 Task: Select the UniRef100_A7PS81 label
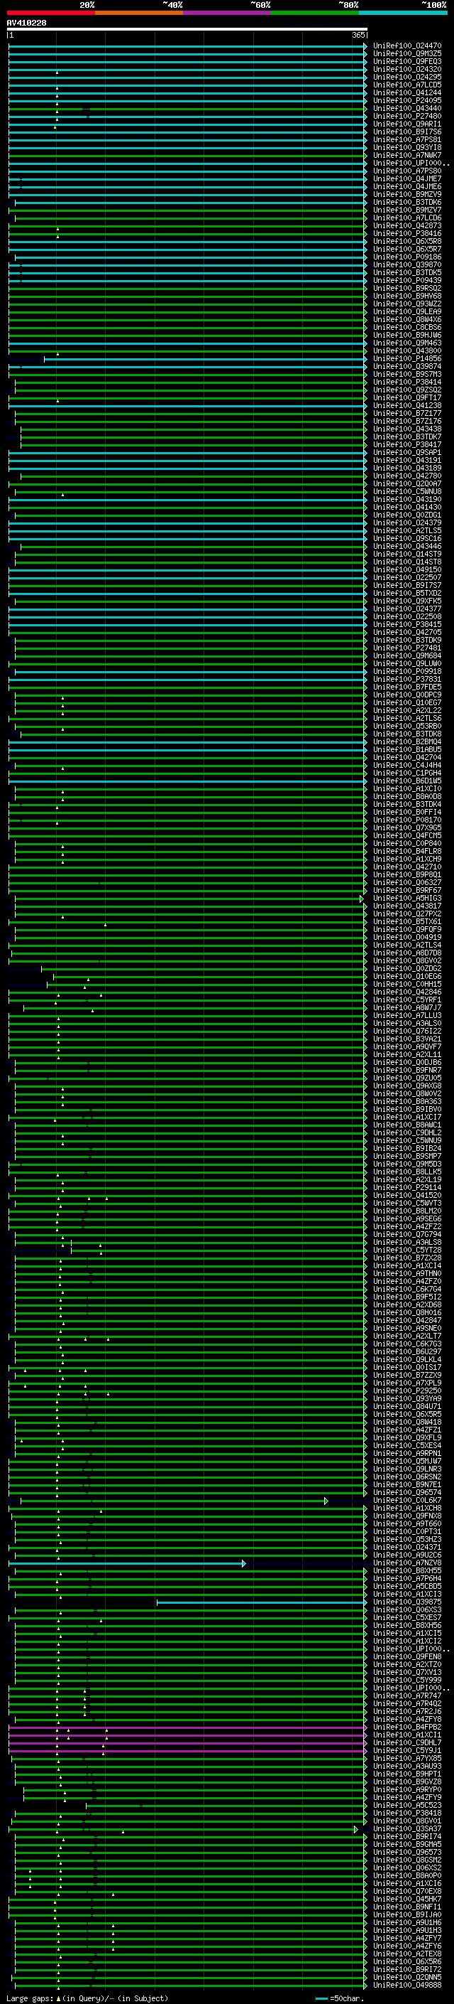point(407,139)
